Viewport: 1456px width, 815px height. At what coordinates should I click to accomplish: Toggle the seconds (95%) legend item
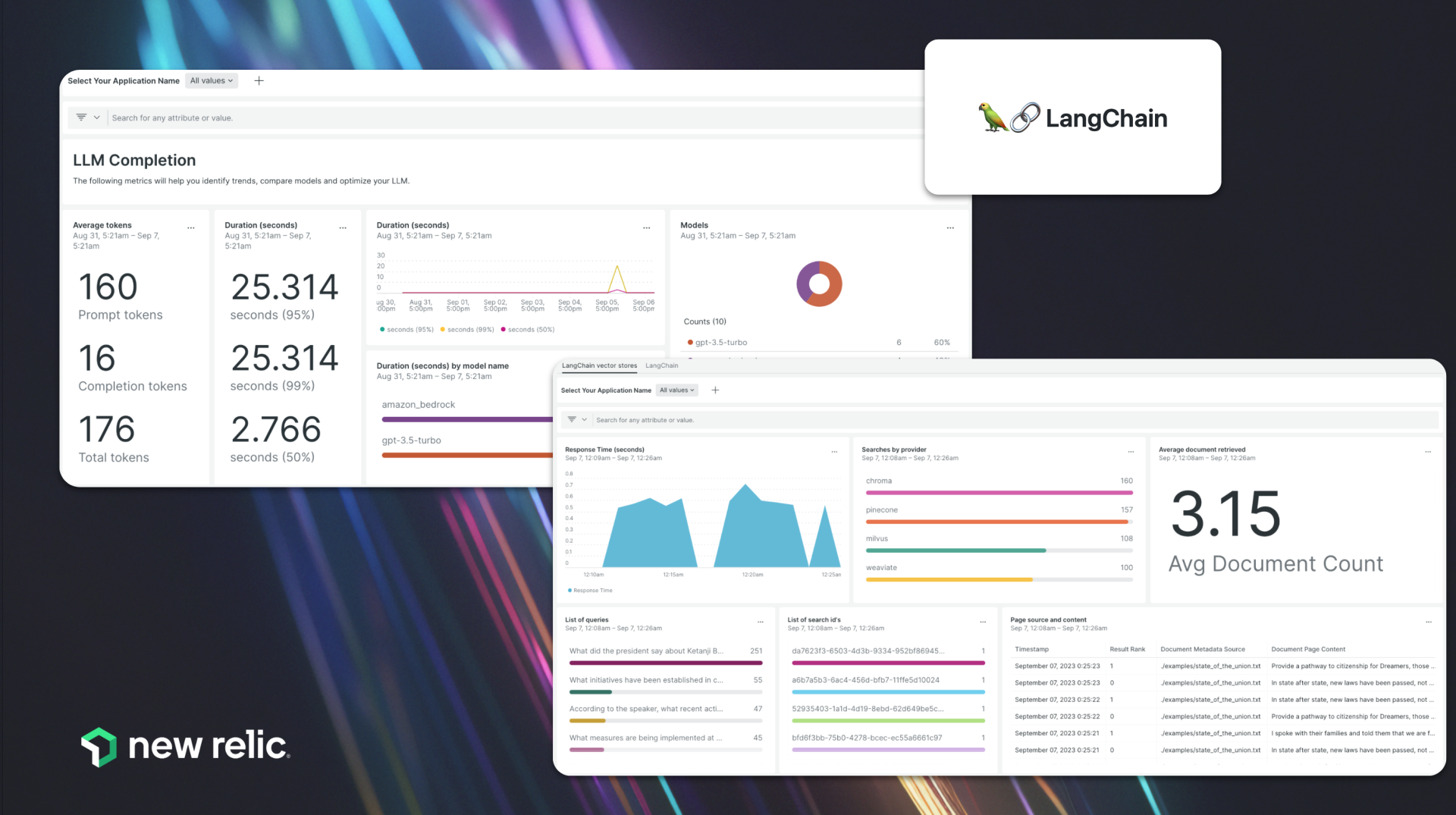(x=406, y=329)
